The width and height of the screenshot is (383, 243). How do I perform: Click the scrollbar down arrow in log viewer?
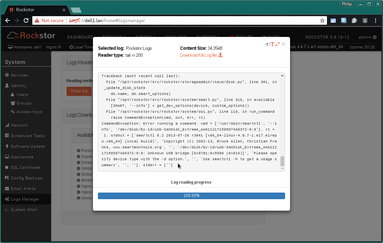[x=282, y=168]
